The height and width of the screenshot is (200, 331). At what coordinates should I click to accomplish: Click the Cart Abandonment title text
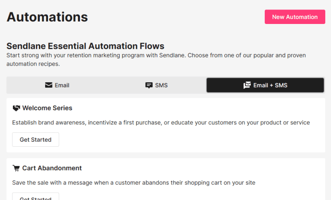(52, 168)
